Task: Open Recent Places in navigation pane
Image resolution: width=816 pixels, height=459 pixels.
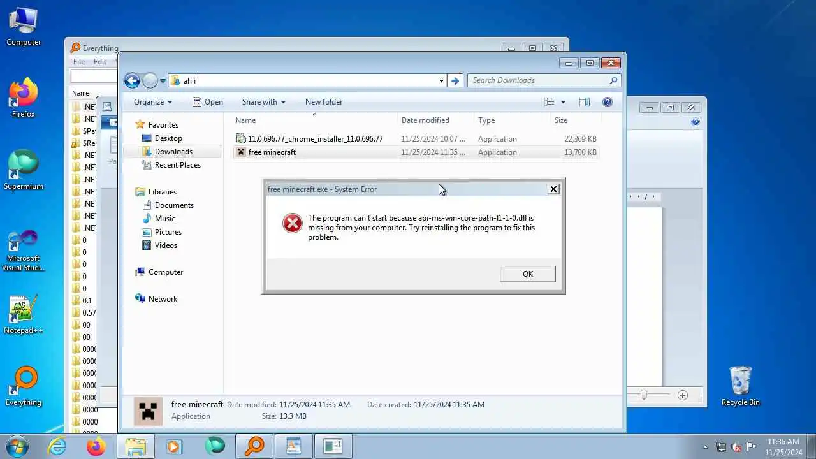Action: click(x=178, y=165)
